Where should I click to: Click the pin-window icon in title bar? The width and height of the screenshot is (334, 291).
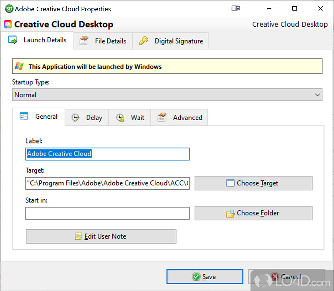[x=236, y=8]
